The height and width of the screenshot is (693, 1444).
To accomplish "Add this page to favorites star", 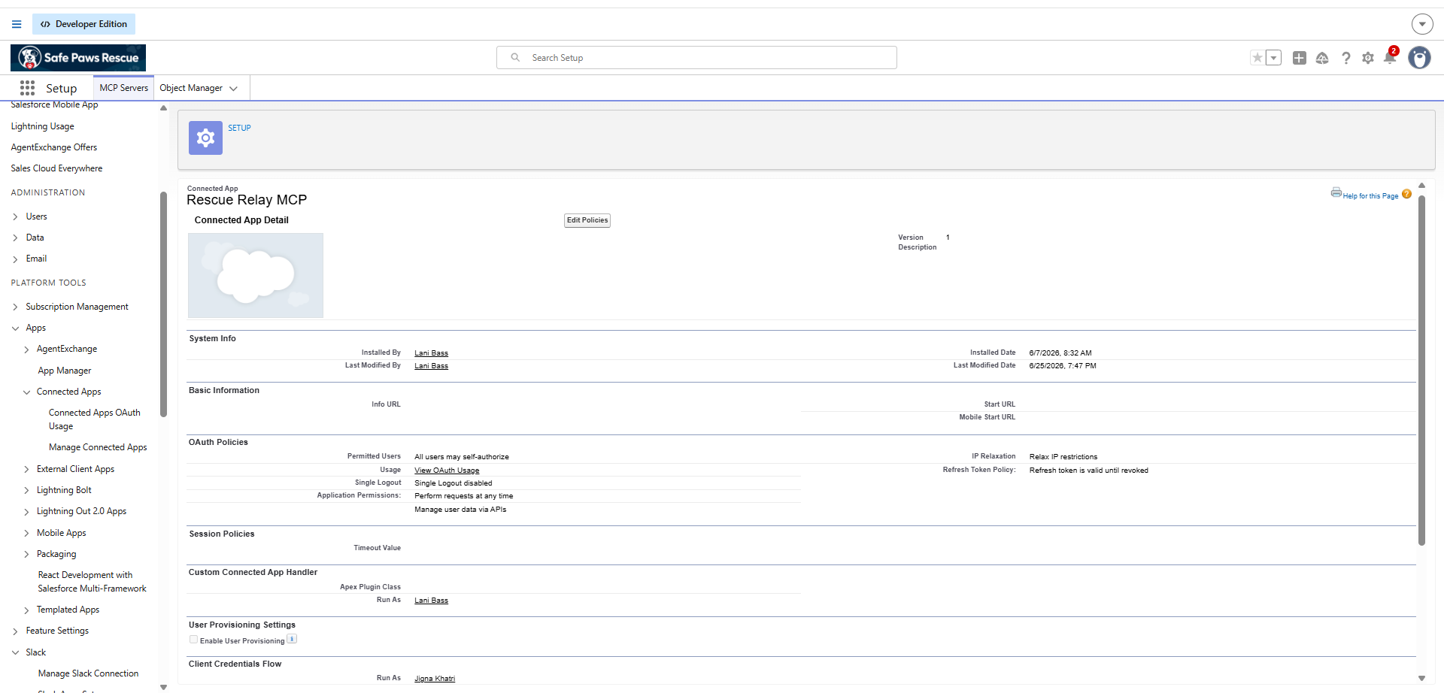I will coord(1257,58).
